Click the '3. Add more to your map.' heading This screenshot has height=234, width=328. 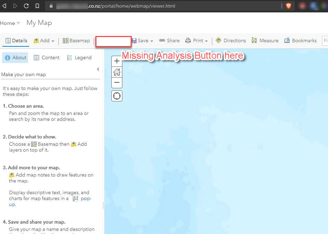pos(31,168)
